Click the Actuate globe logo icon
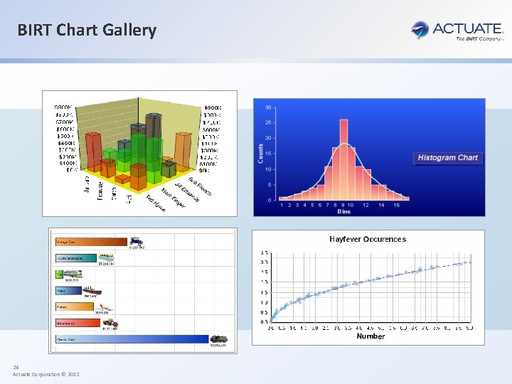Screen dimensions: 512x384 pyautogui.click(x=420, y=30)
